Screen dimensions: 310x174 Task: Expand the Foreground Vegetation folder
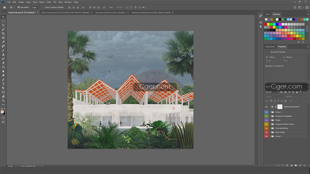(x=270, y=116)
